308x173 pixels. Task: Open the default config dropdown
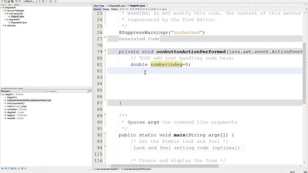click(x=30, y=1)
